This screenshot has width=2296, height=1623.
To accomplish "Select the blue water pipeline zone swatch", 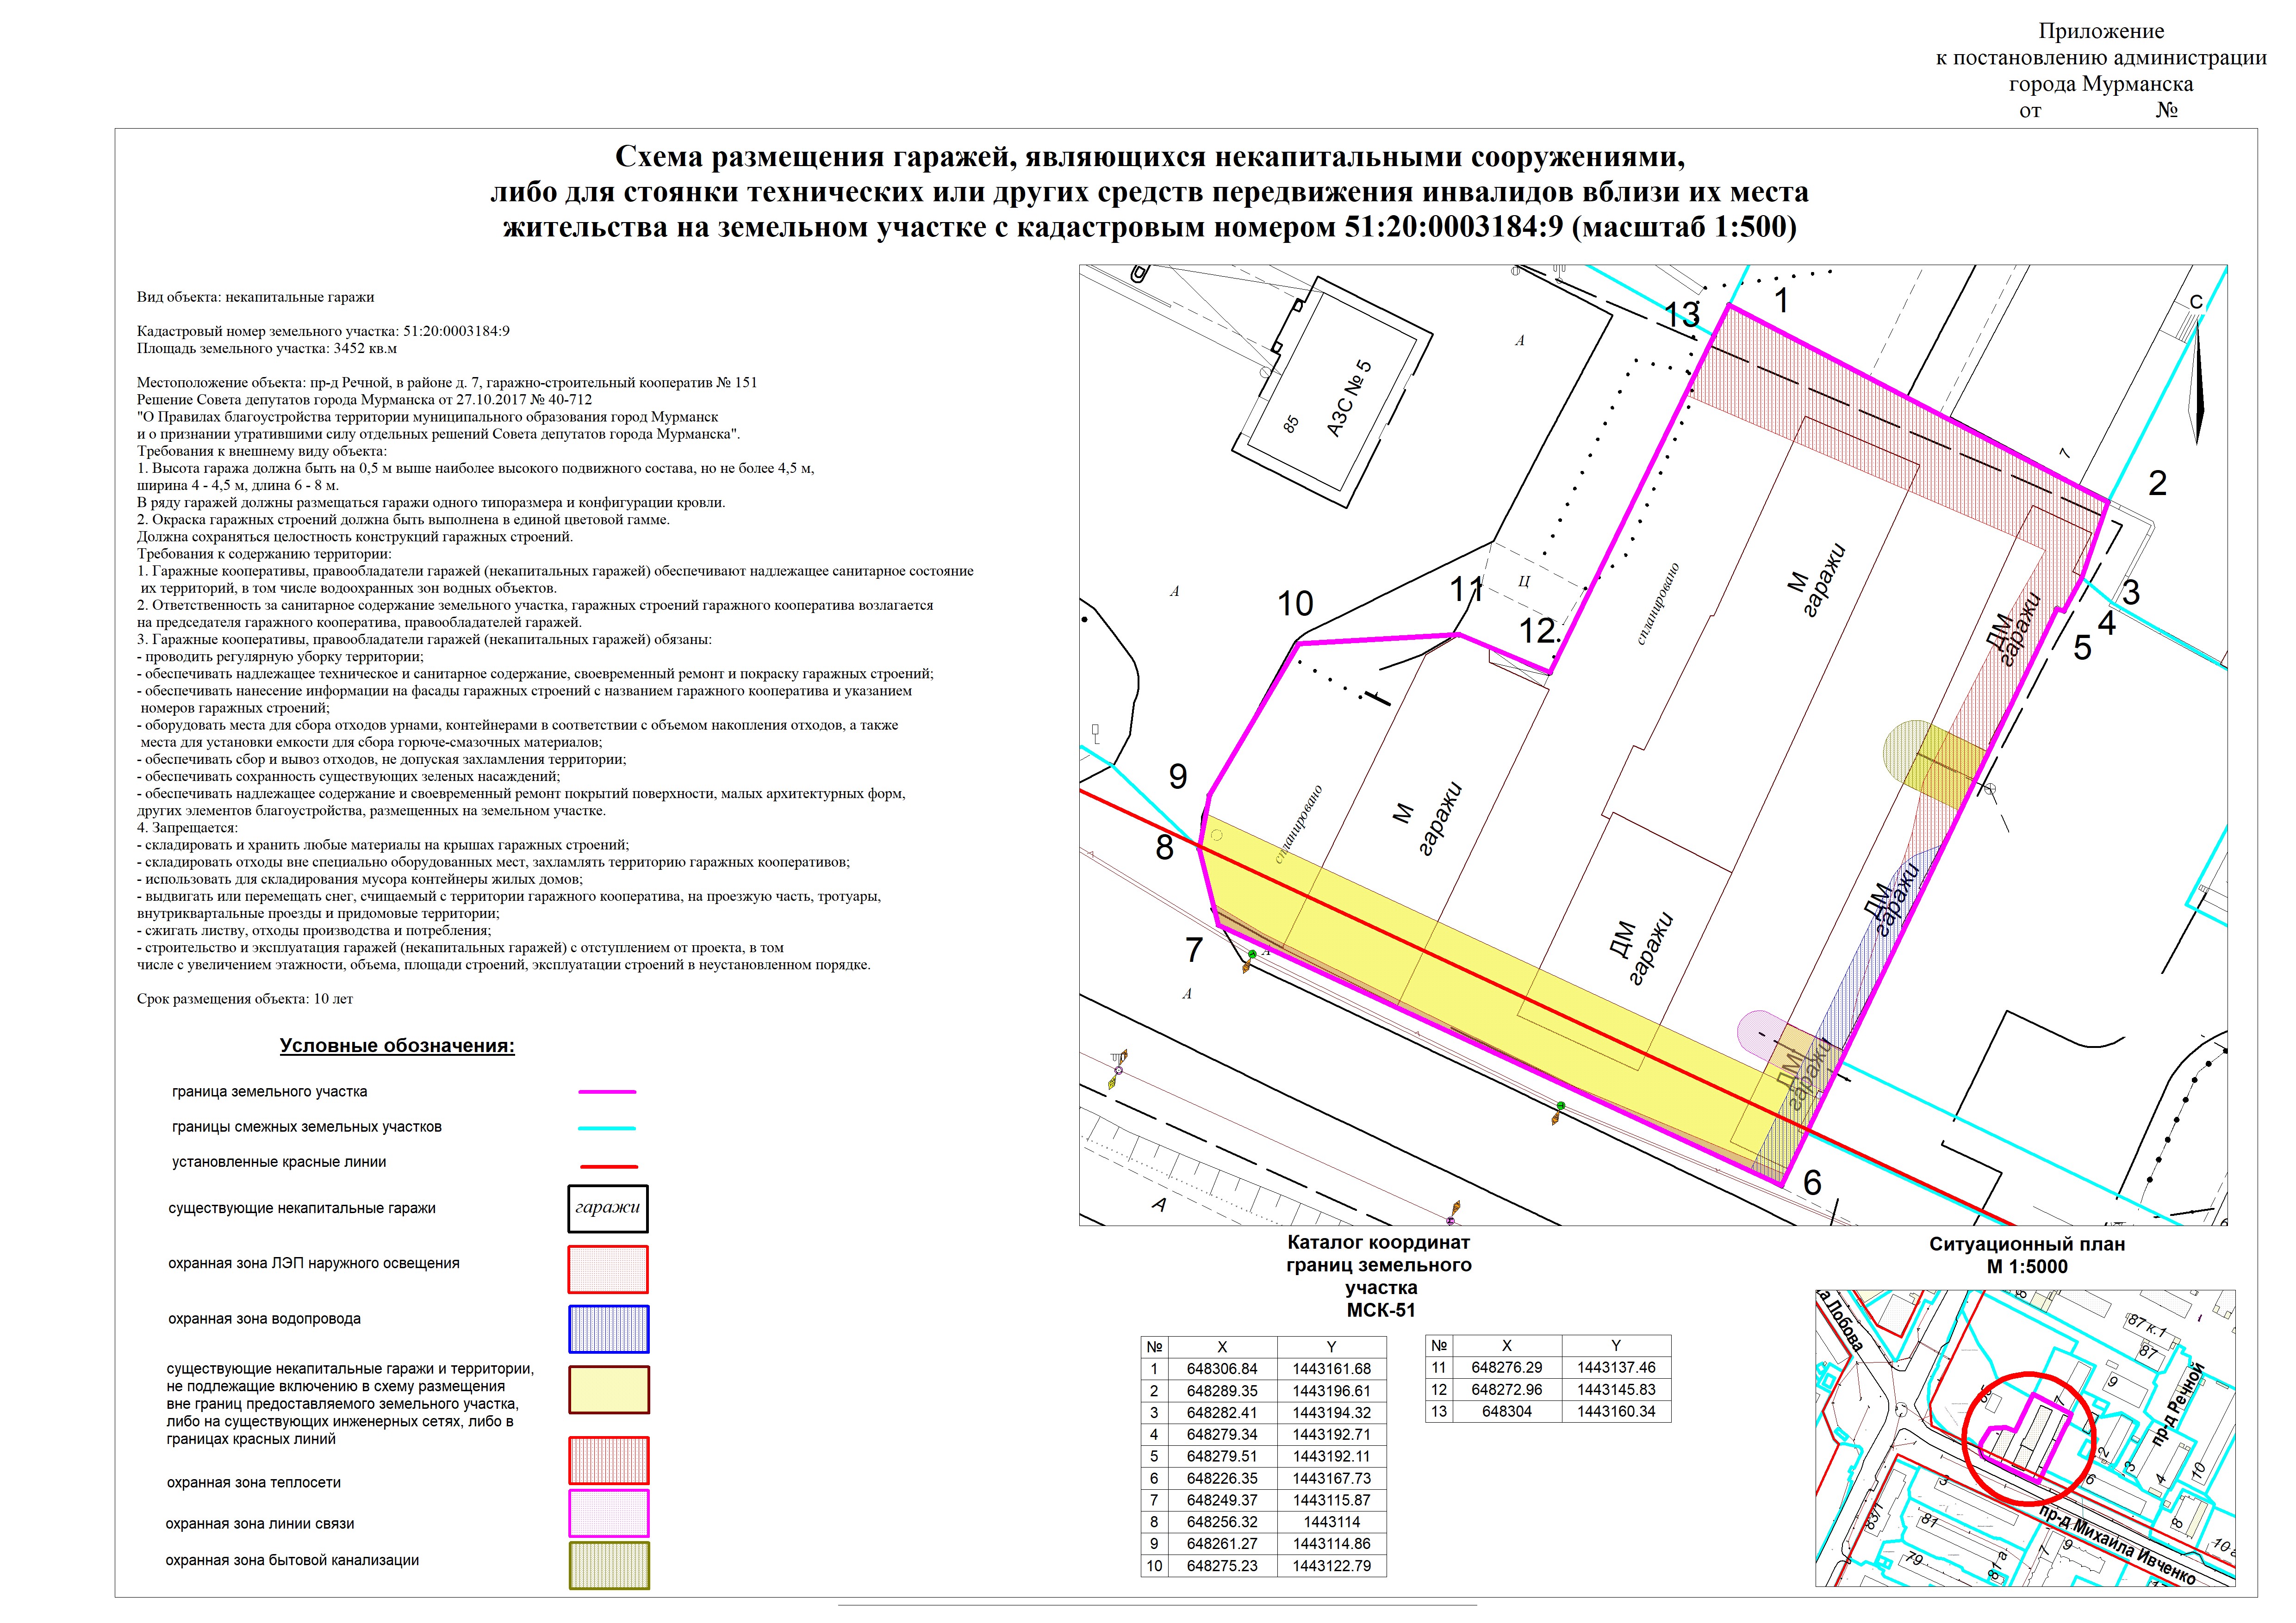I will pos(608,1329).
